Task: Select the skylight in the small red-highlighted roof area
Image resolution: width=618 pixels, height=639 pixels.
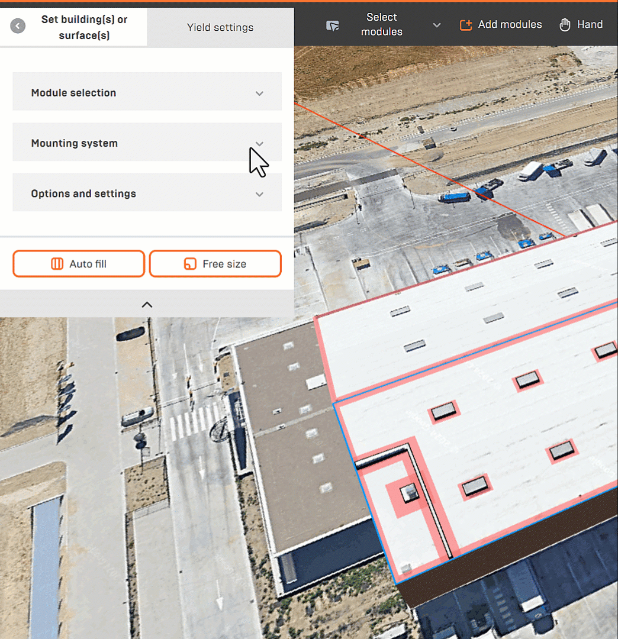Action: click(x=409, y=492)
